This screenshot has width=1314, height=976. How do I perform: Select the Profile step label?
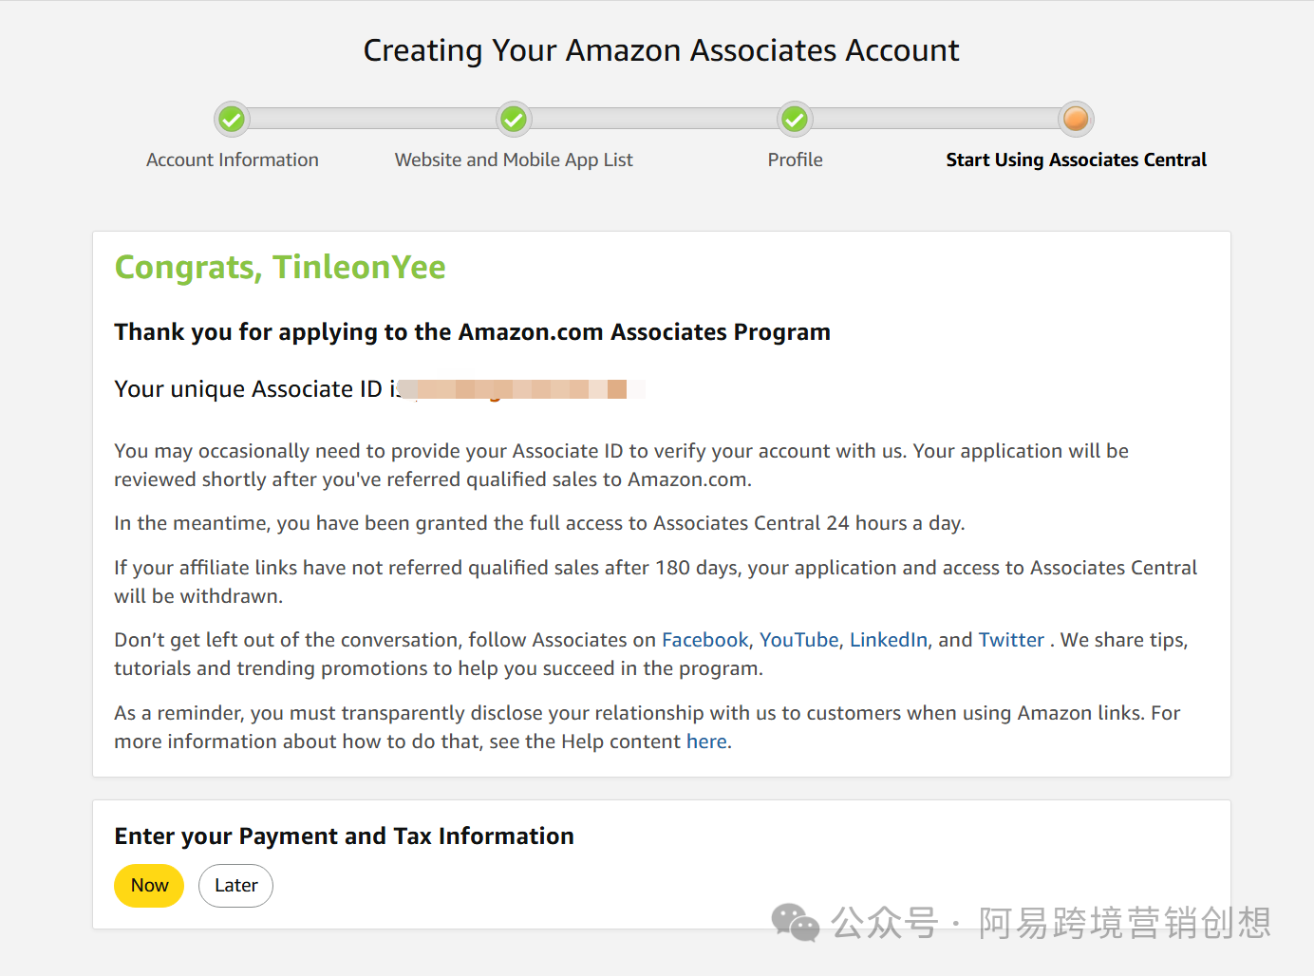[795, 160]
